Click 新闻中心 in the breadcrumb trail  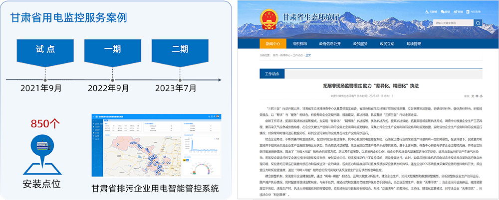(x=285, y=55)
